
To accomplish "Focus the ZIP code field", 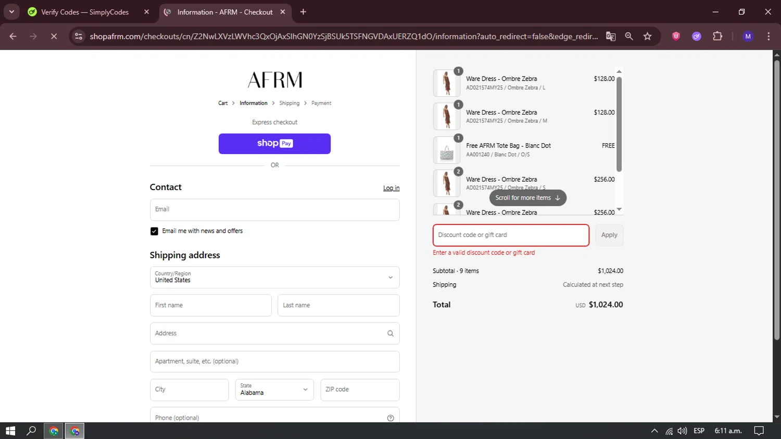I will (360, 390).
